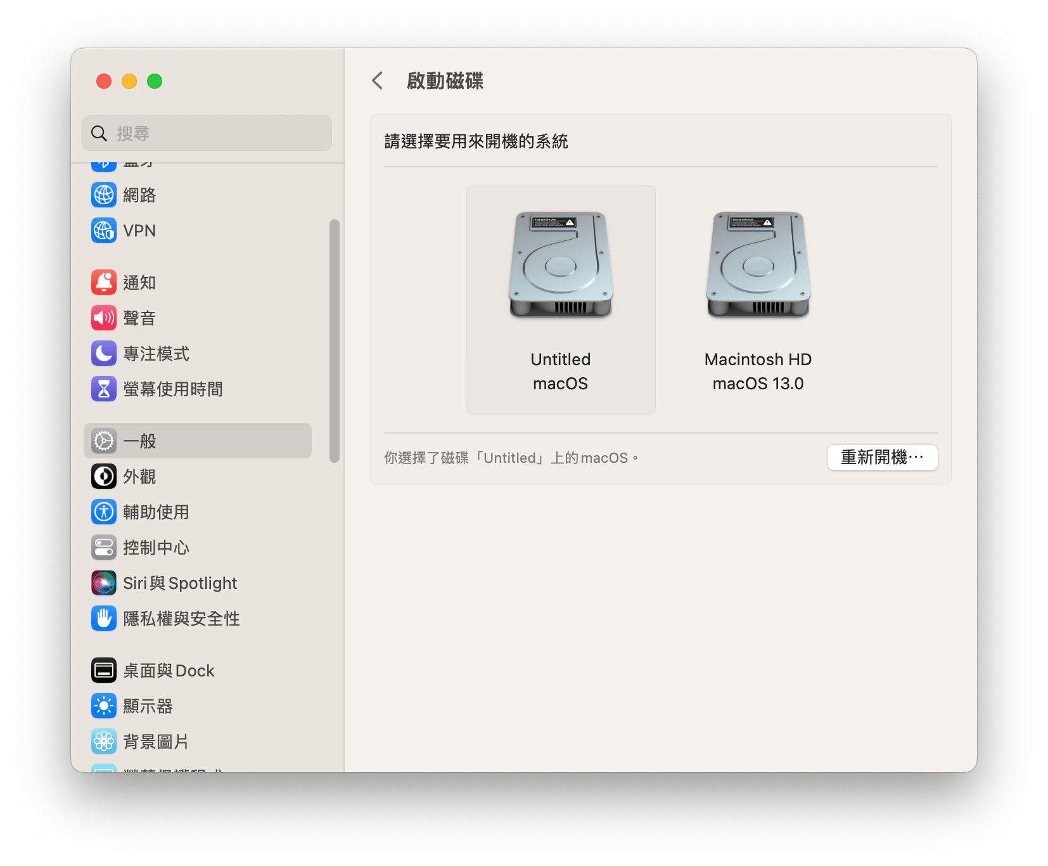Open the 控制中心 switches icon
Image resolution: width=1048 pixels, height=866 pixels.
(104, 548)
